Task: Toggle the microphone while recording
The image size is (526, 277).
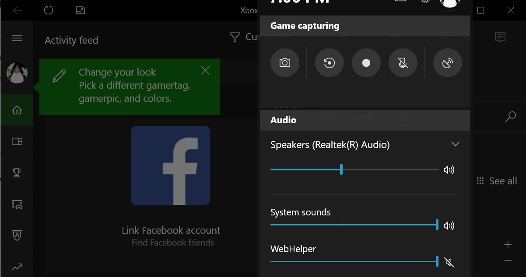Action: click(x=403, y=63)
